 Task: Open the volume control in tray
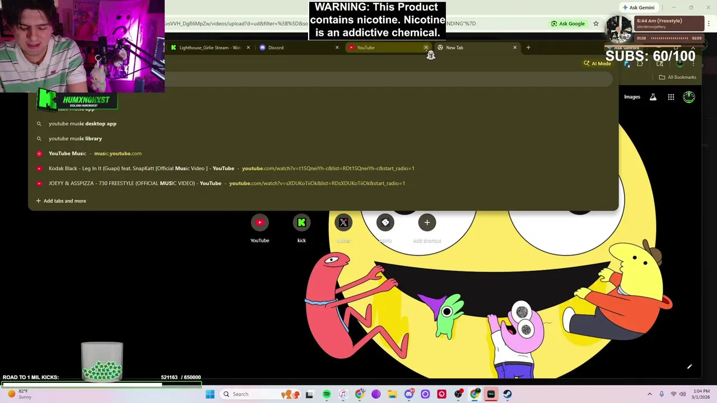[x=682, y=394]
